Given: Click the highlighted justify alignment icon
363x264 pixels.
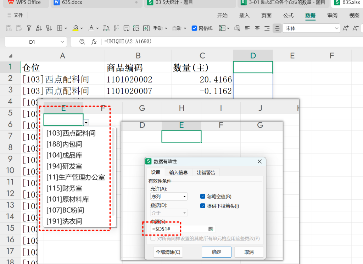Looking at the screenshot, I should (277, 28).
